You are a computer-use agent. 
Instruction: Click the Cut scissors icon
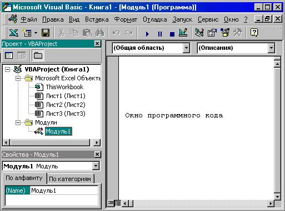coord(61,33)
